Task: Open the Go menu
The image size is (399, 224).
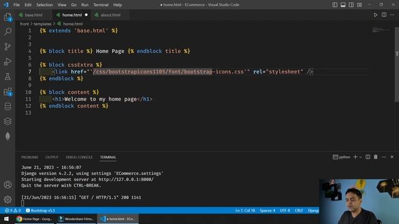Action: coord(74,5)
